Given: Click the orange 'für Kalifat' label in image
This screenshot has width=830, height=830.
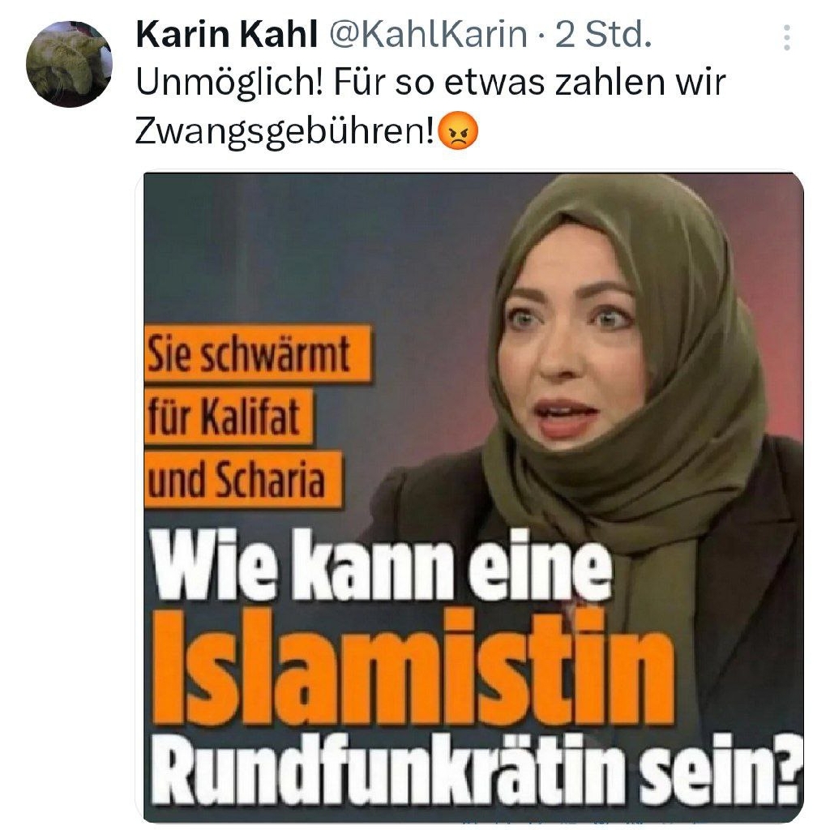Looking at the screenshot, I should click(x=228, y=417).
